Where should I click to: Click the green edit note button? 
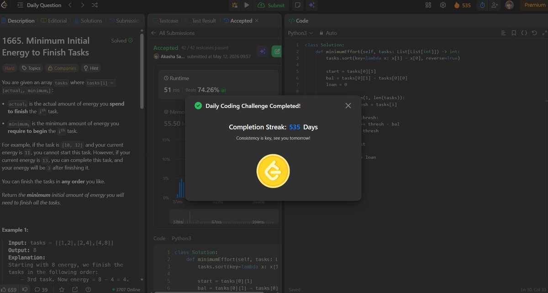[277, 51]
